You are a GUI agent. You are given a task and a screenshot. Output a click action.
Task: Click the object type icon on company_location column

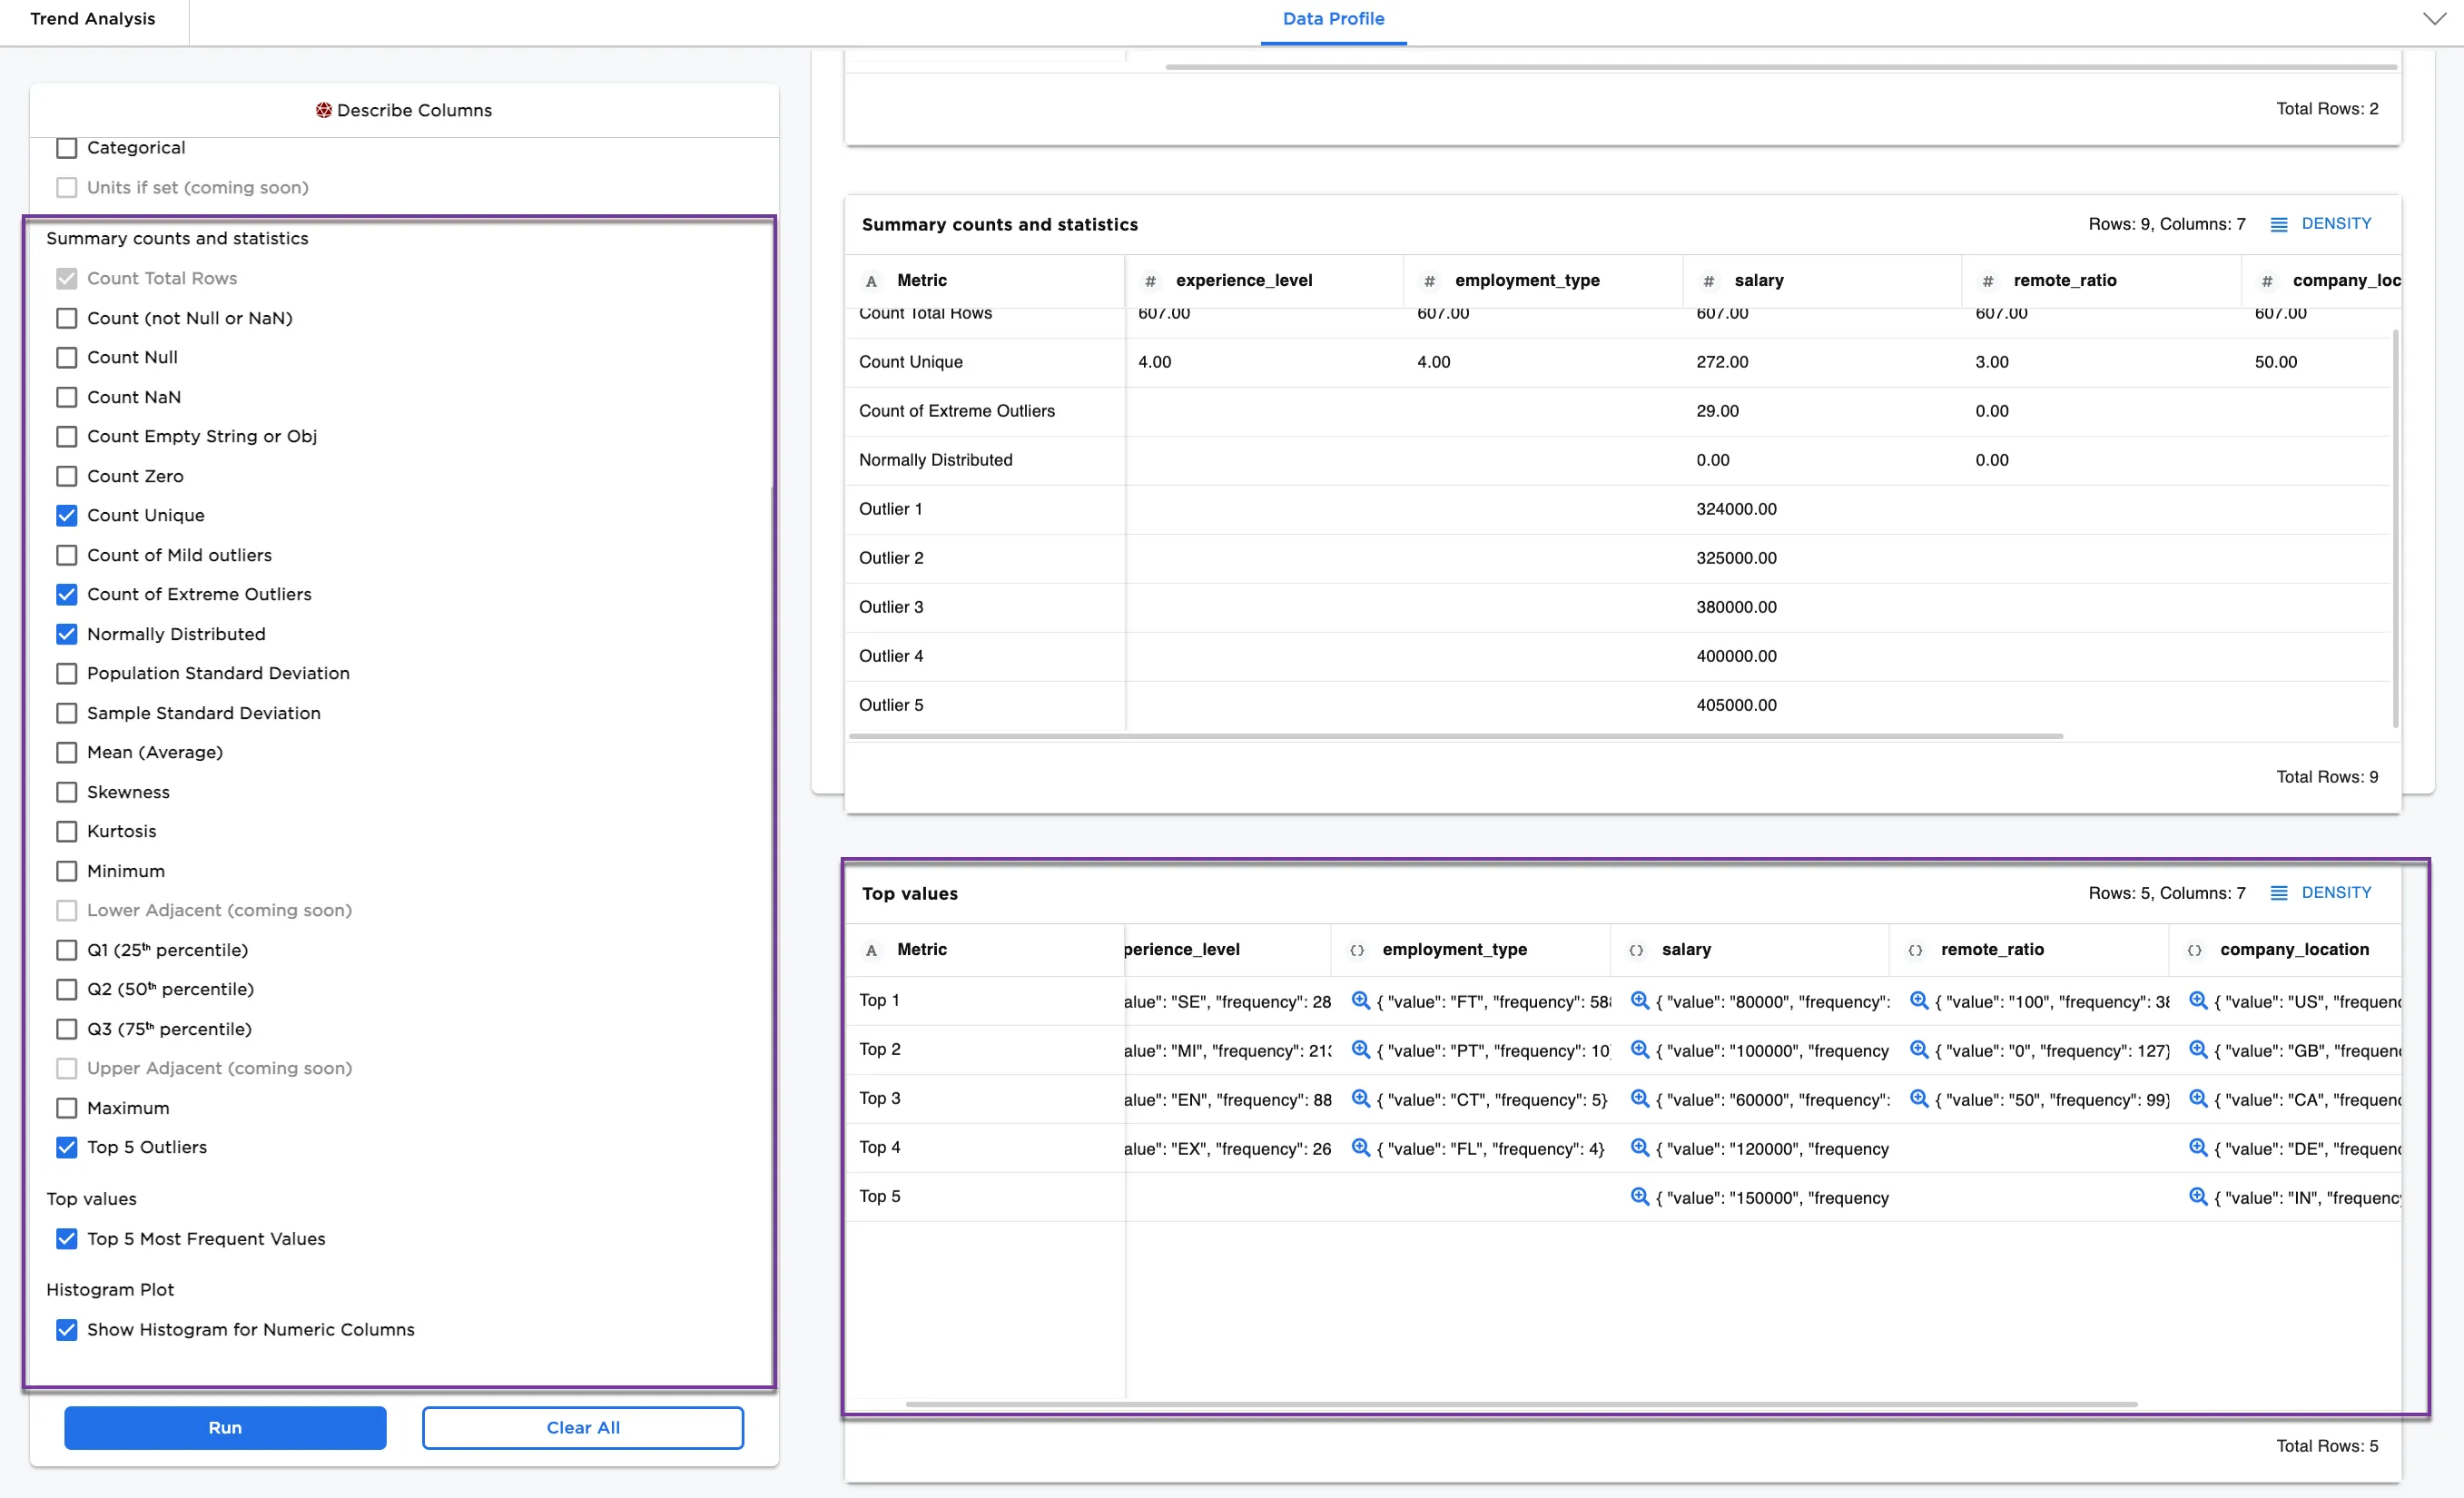(x=2193, y=950)
